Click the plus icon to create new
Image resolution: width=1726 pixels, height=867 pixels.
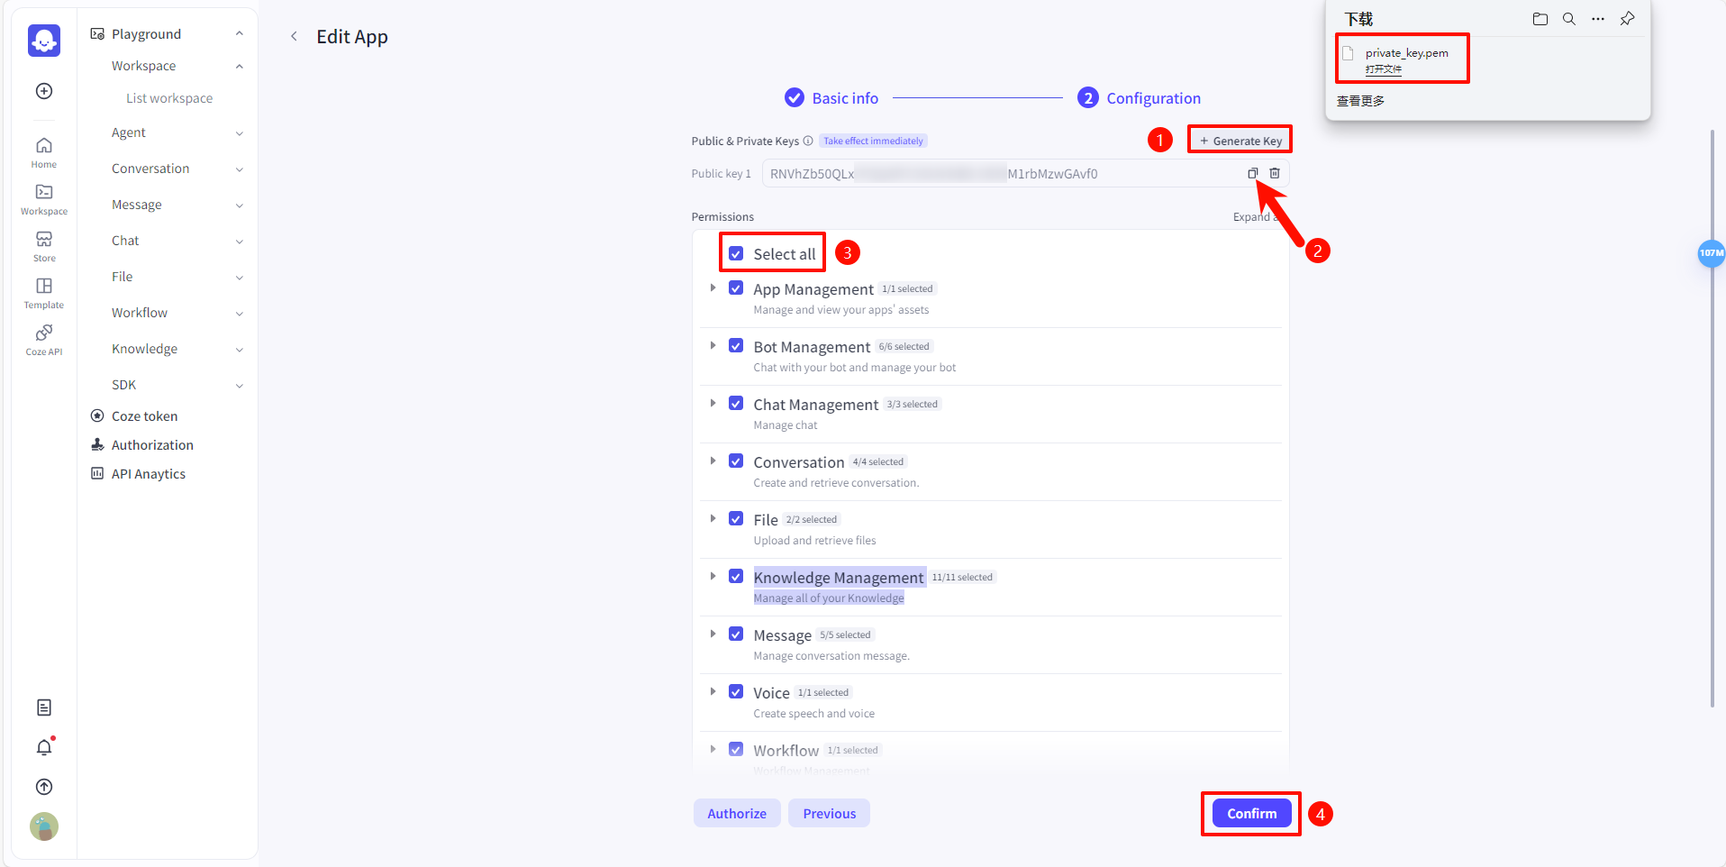(x=43, y=90)
